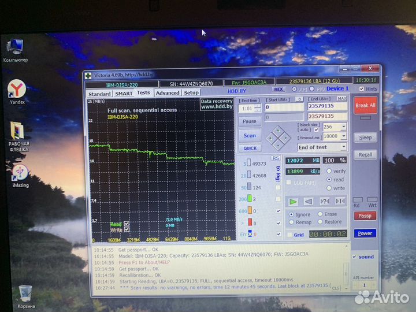
Task: Click the HDD.BY link
Action: (237, 91)
